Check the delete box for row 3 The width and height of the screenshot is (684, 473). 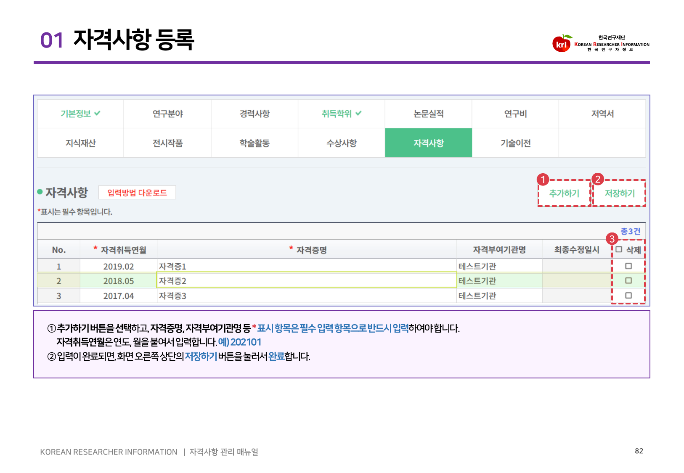pyautogui.click(x=628, y=296)
